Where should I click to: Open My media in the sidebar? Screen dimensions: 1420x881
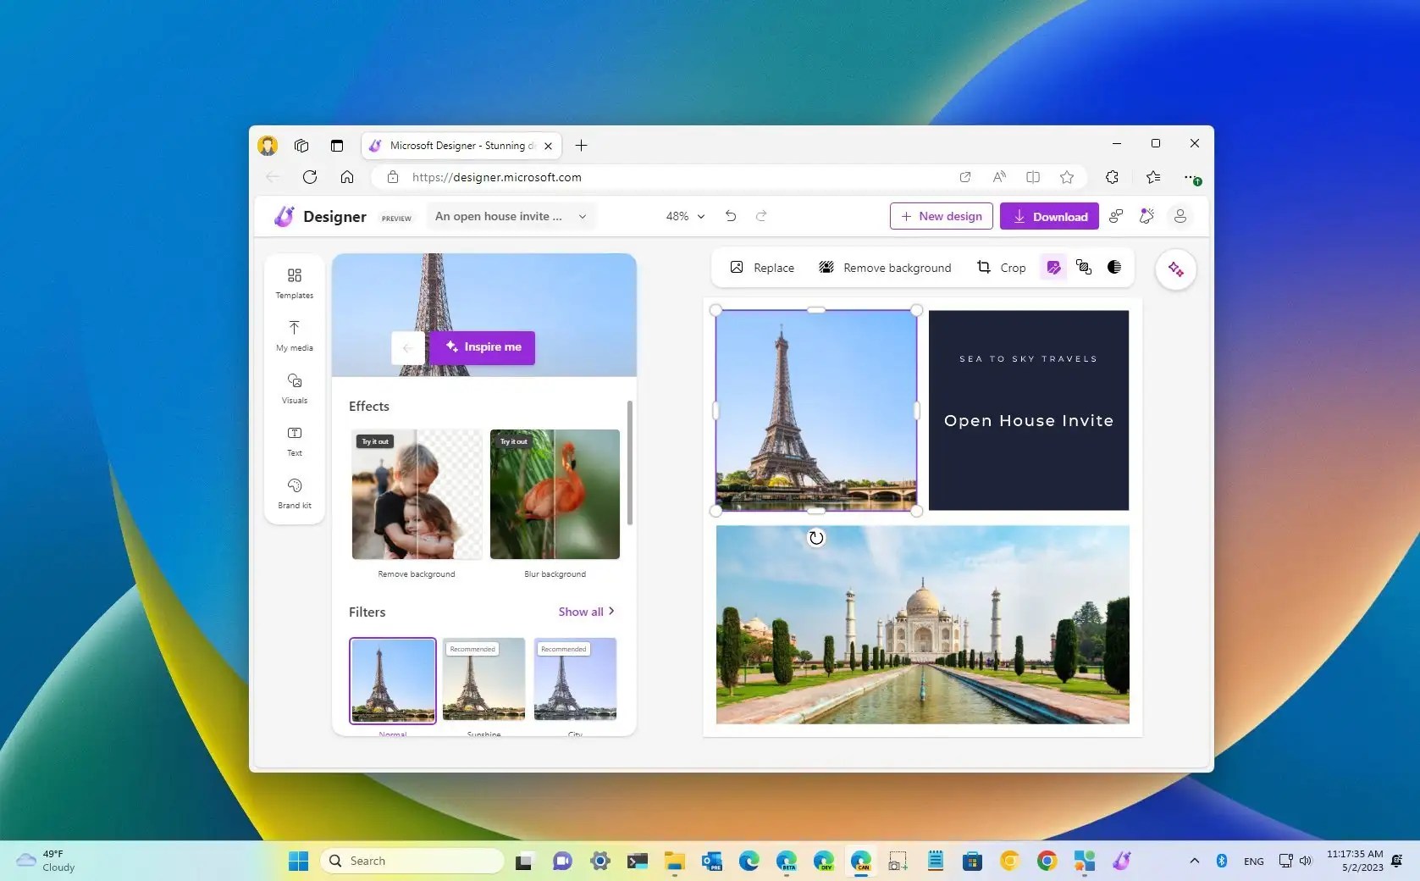tap(294, 335)
